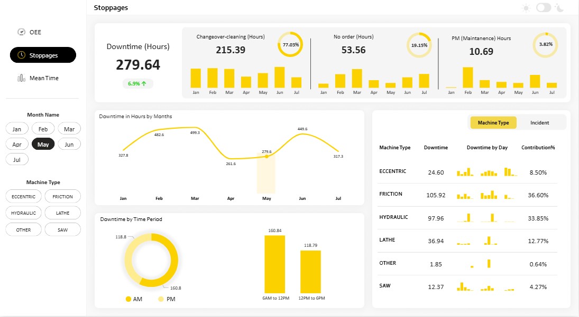Click the 499.3 Mar label on line chart
The width and height of the screenshot is (579, 317).
[195, 132]
